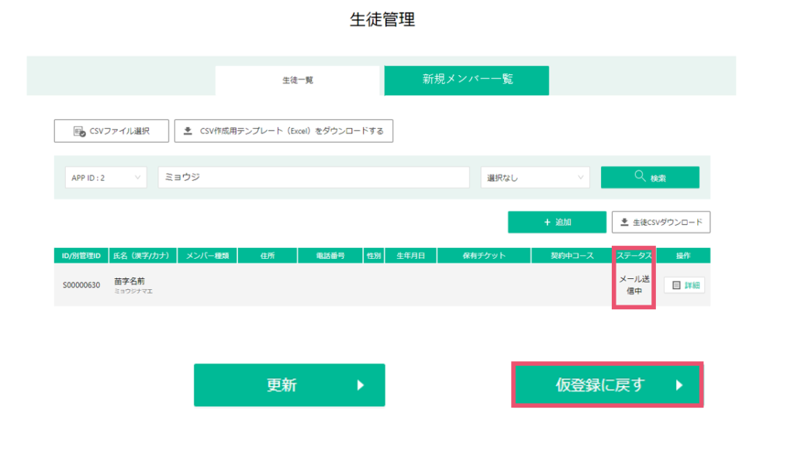
Task: Select student ID S00000630
Action: click(x=81, y=285)
